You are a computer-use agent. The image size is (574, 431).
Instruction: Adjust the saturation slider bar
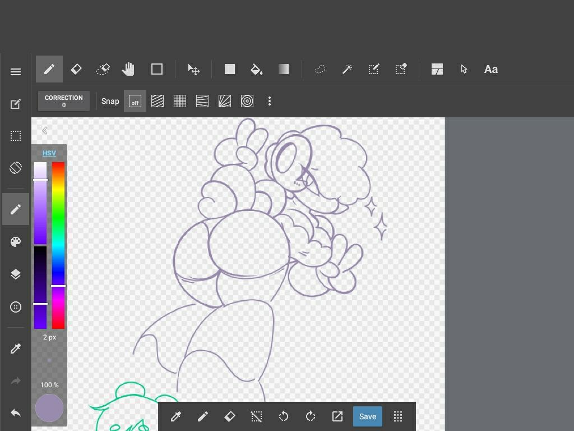pyautogui.click(x=40, y=203)
